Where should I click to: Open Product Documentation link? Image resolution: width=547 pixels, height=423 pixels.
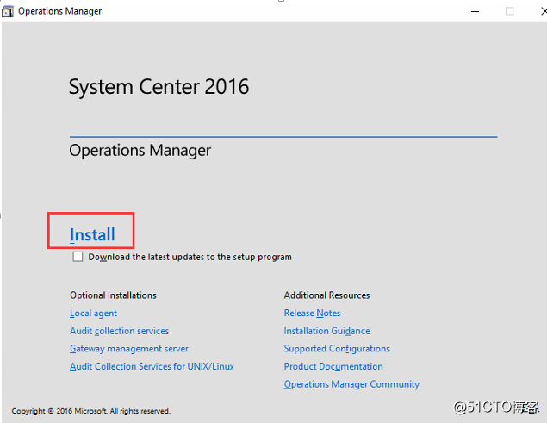click(x=333, y=366)
